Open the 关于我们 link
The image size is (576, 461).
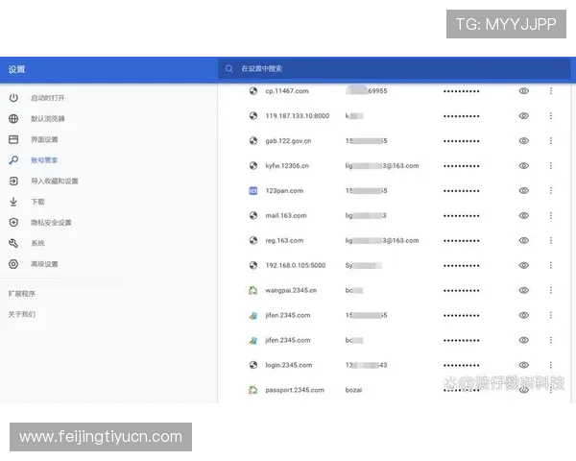pyautogui.click(x=22, y=314)
